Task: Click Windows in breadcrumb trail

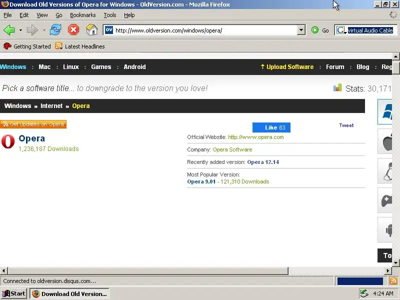Action: point(17,106)
